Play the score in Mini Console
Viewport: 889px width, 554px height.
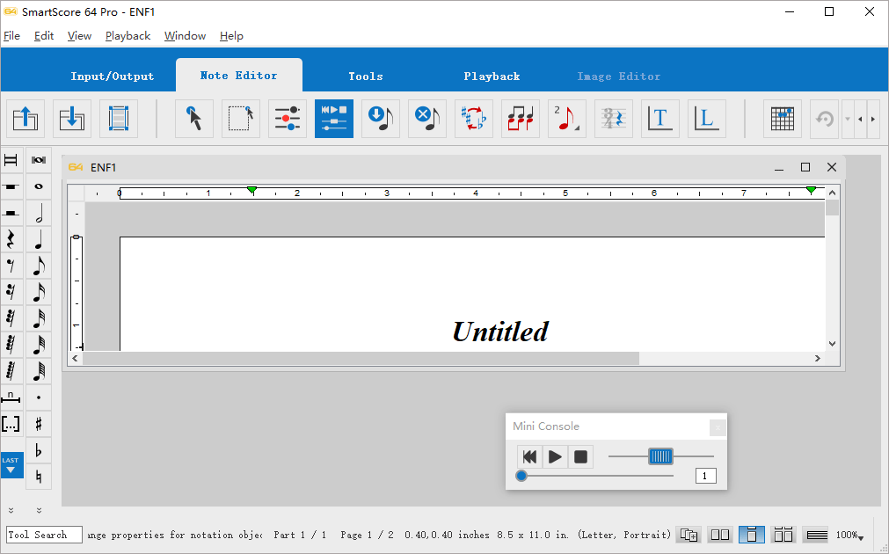pyautogui.click(x=555, y=456)
